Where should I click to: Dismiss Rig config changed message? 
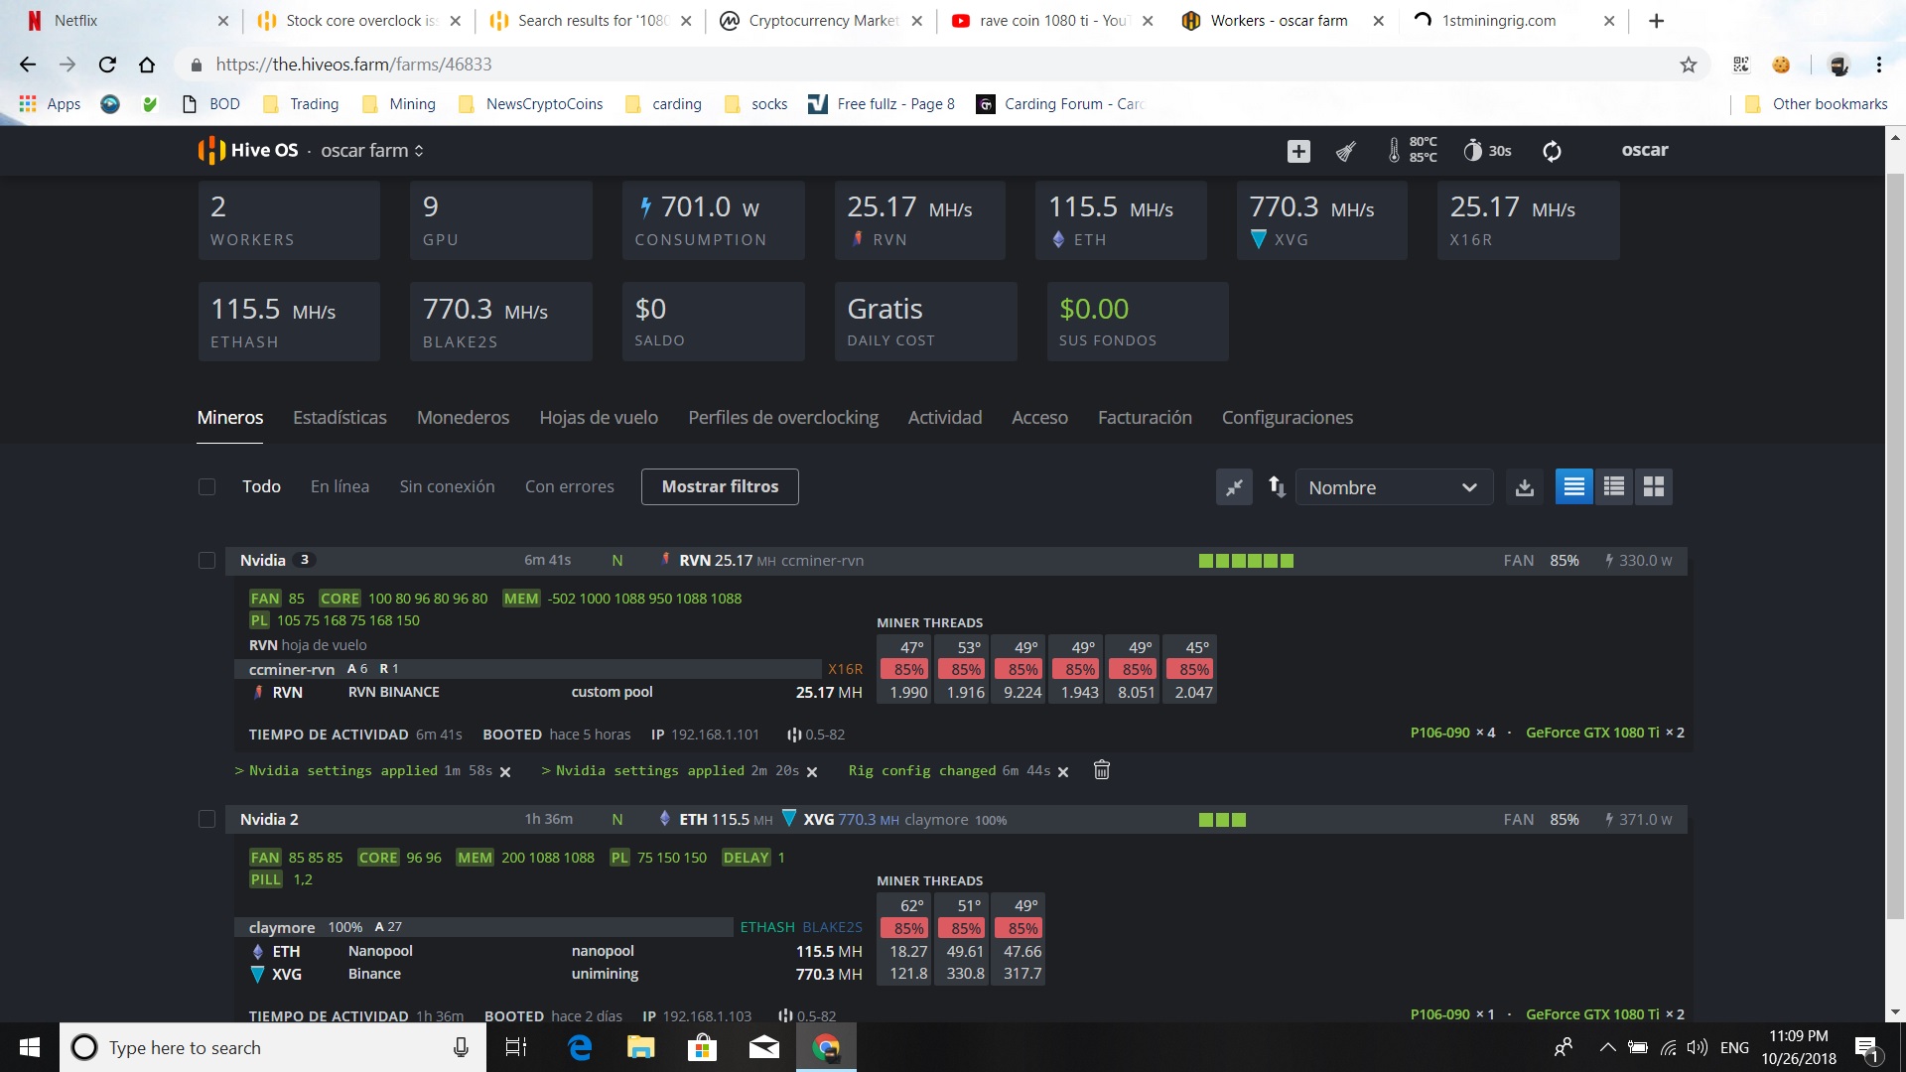pos(1063,772)
